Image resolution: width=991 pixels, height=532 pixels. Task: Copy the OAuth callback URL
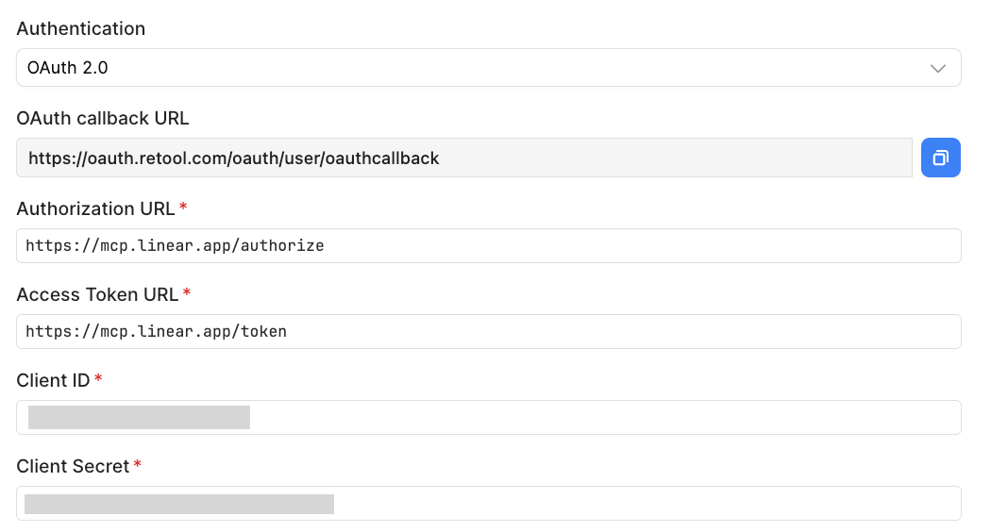point(940,158)
